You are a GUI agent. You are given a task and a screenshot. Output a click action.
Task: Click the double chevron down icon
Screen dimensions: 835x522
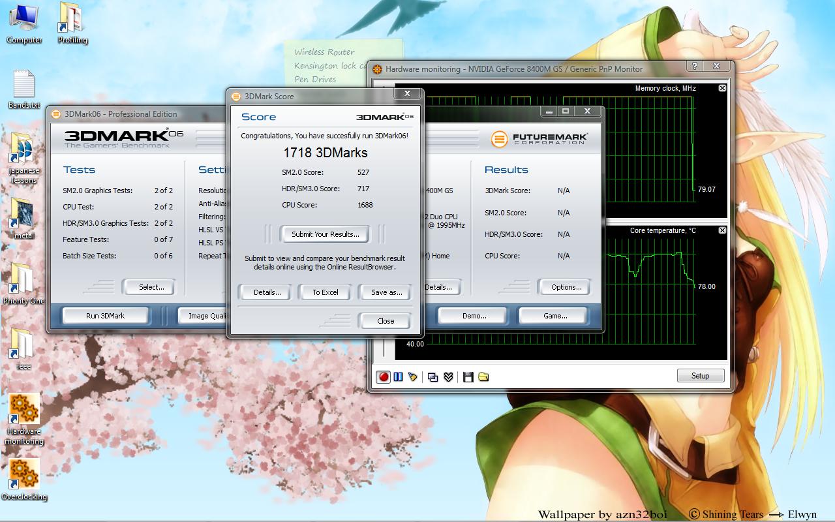coord(448,376)
